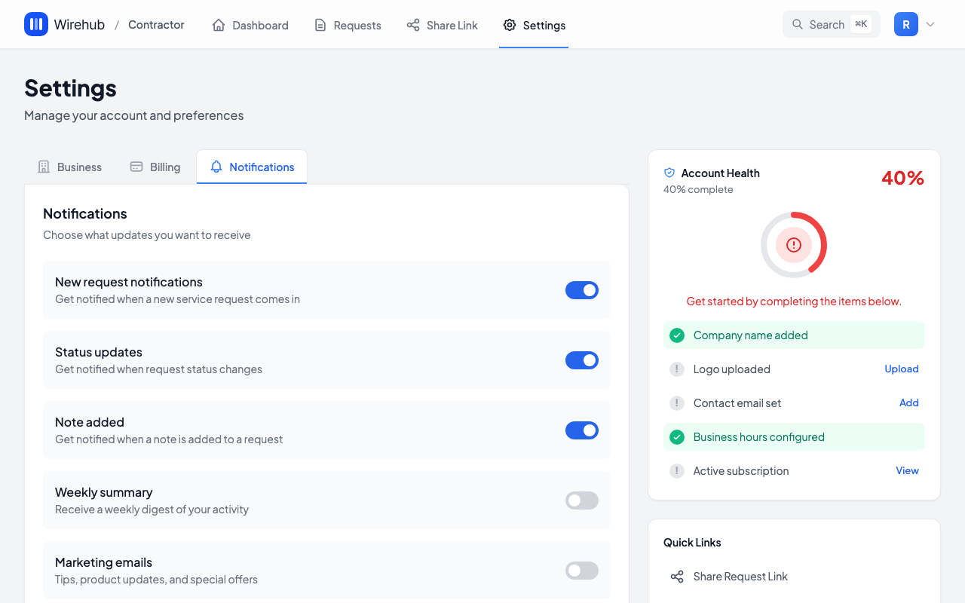The width and height of the screenshot is (965, 603).
Task: Switch to the Business tab
Action: pyautogui.click(x=70, y=167)
